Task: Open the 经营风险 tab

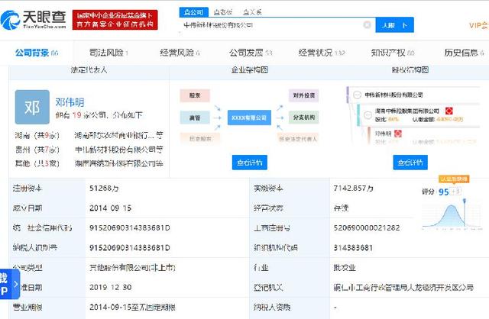Action: (180, 53)
